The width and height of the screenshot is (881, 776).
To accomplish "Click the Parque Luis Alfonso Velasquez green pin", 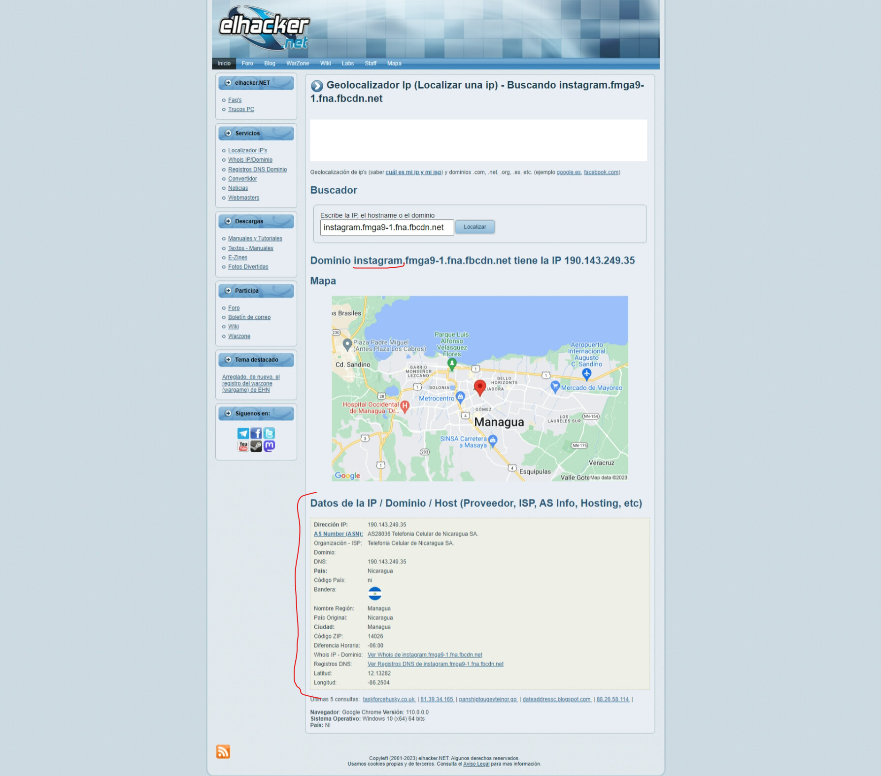I will click(452, 364).
